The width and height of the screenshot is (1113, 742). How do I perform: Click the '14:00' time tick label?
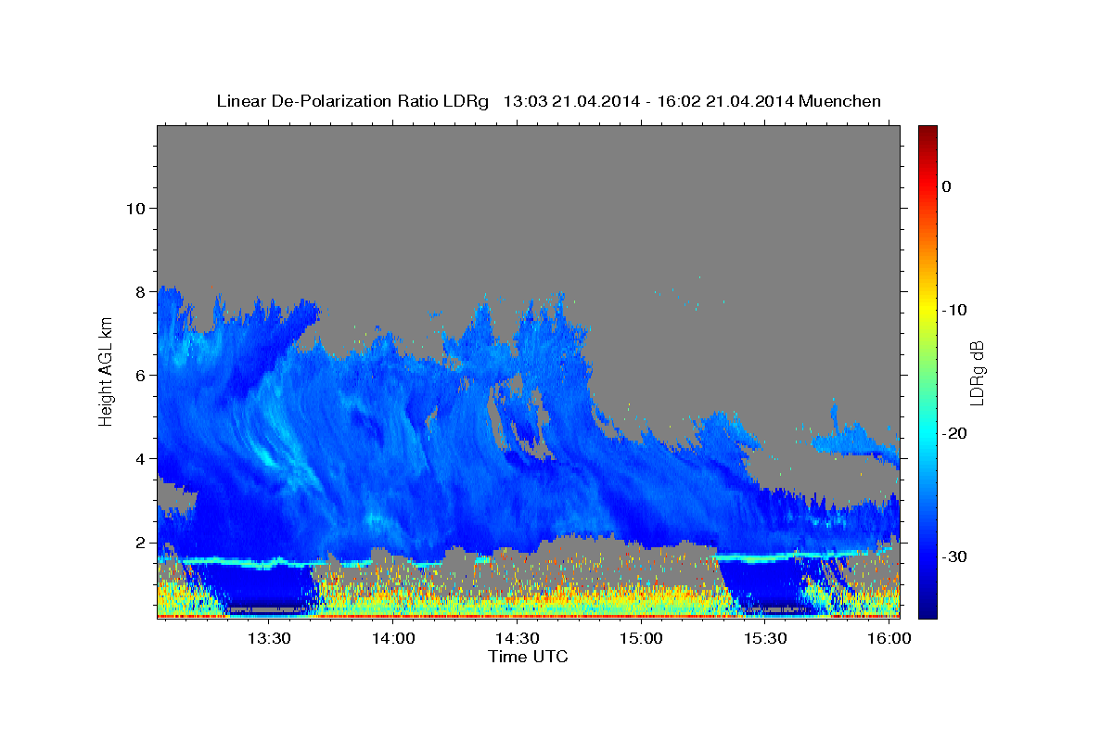(x=393, y=639)
